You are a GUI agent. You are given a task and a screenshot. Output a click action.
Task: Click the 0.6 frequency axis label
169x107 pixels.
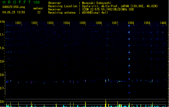[x=2, y=102]
